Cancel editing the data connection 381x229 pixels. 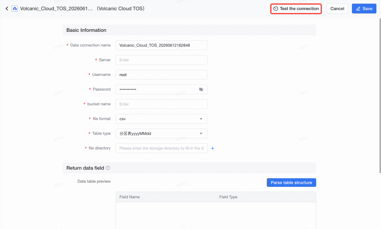[x=337, y=9]
